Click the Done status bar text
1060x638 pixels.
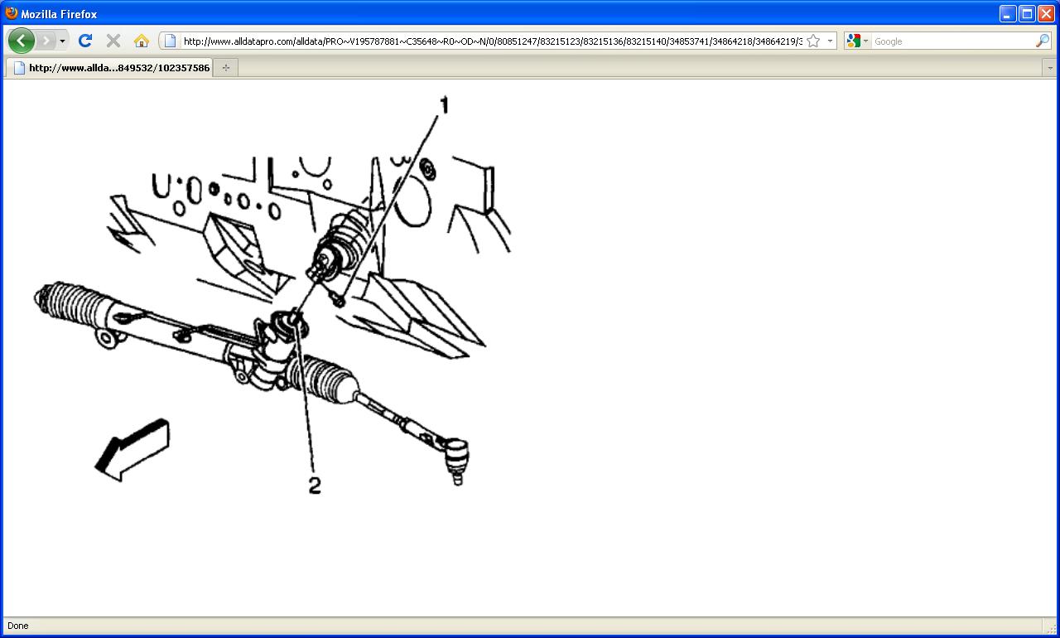point(17,626)
